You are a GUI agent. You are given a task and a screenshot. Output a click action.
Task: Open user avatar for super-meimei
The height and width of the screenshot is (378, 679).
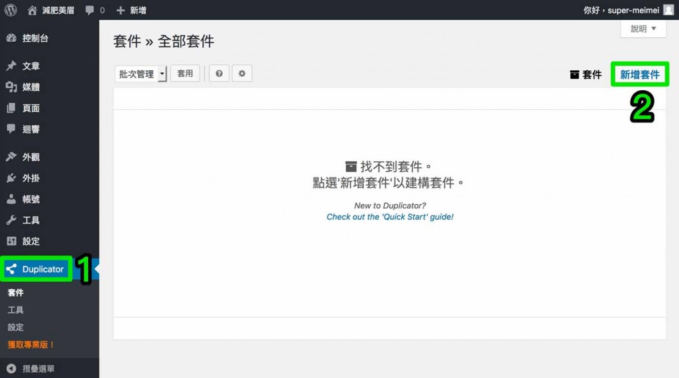pyautogui.click(x=668, y=10)
